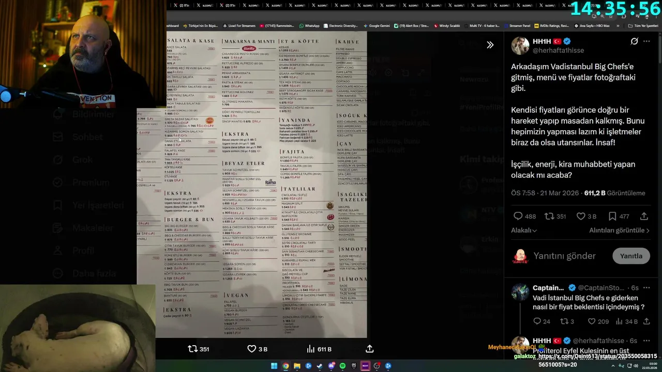
Task: Open Windy: Sıcaklık bookmark
Action: click(447, 26)
